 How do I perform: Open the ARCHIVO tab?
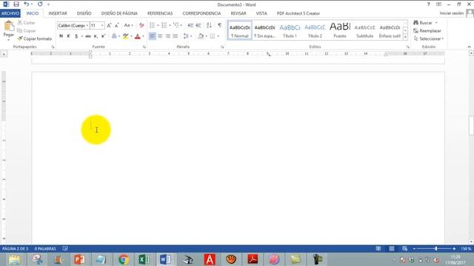[x=10, y=13]
